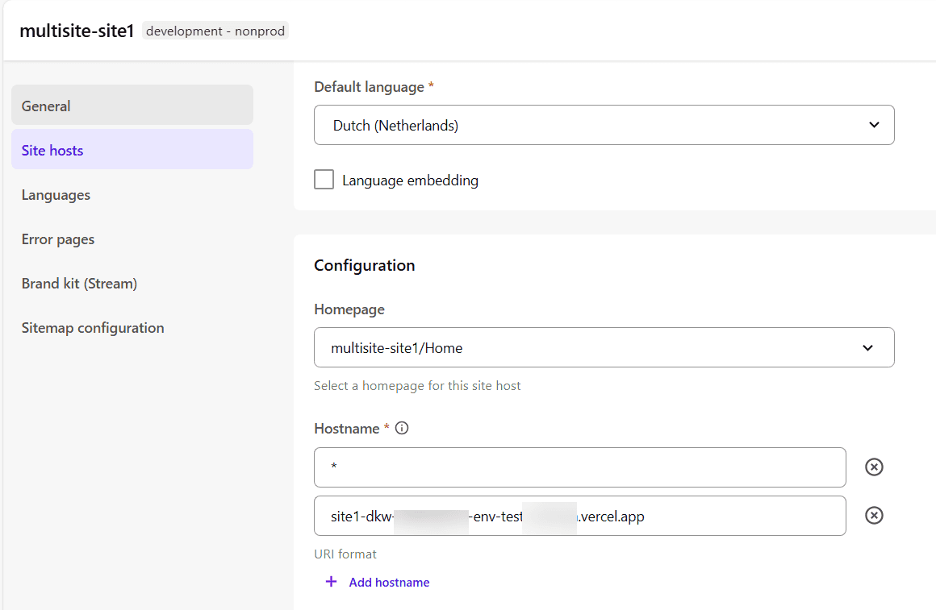Click the Configuration heading

coord(365,265)
